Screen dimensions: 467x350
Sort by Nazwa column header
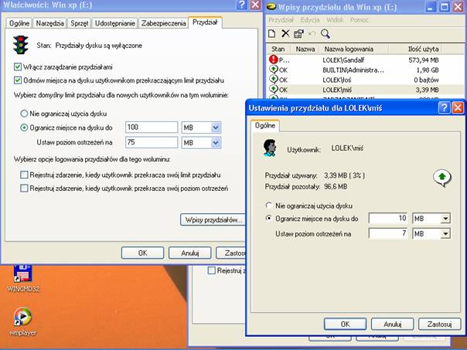(x=305, y=49)
